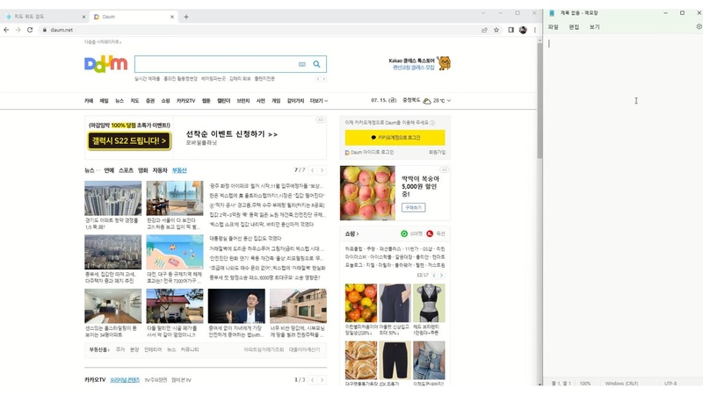This screenshot has width=703, height=395.
Task: Open the tomatoes shopping product thumbnail
Action: [x=361, y=303]
